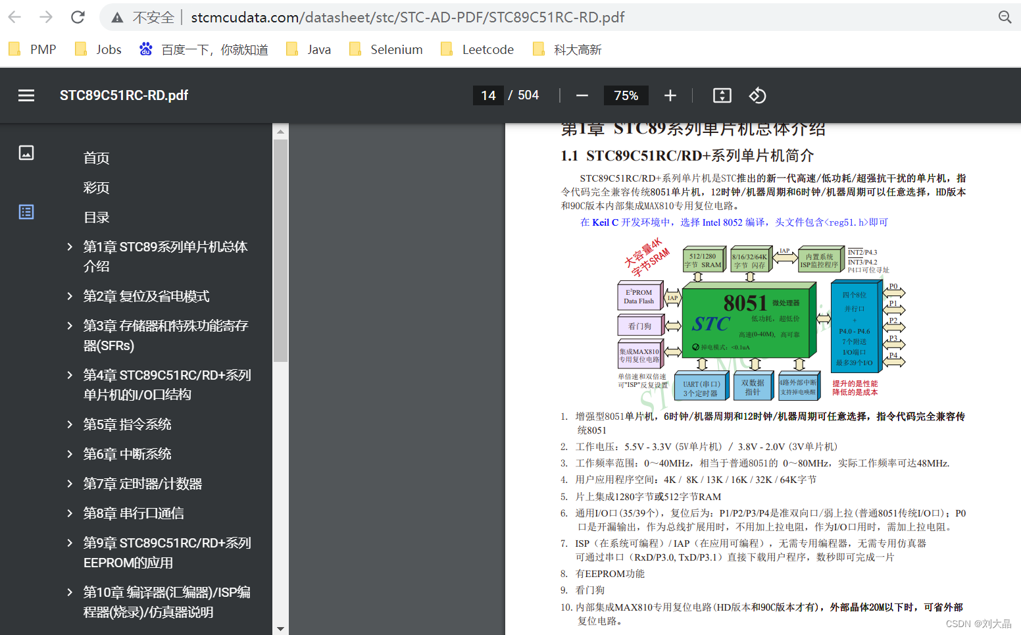This screenshot has height=635, width=1021.
Task: Click the outline panel scrollbar thumb
Action: point(281,251)
